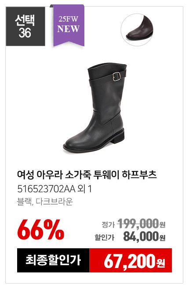
Task: Click the 블랙, 다크브라운 color text
Action: [x=45, y=202]
